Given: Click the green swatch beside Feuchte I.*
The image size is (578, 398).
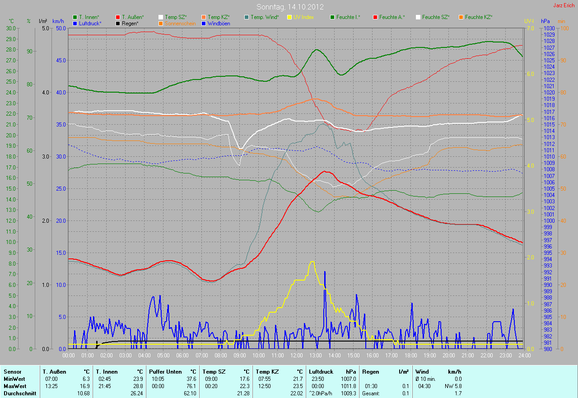Looking at the screenshot, I should (x=332, y=17).
